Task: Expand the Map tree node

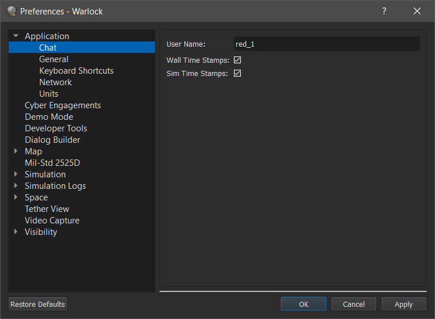Action: [16, 151]
